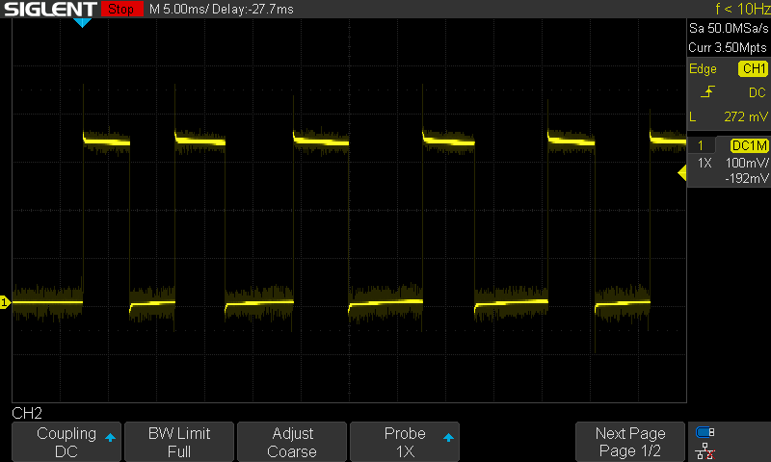The height and width of the screenshot is (462, 771).
Task: Click the blue arrow on Coupling softkey
Action: pyautogui.click(x=110, y=437)
